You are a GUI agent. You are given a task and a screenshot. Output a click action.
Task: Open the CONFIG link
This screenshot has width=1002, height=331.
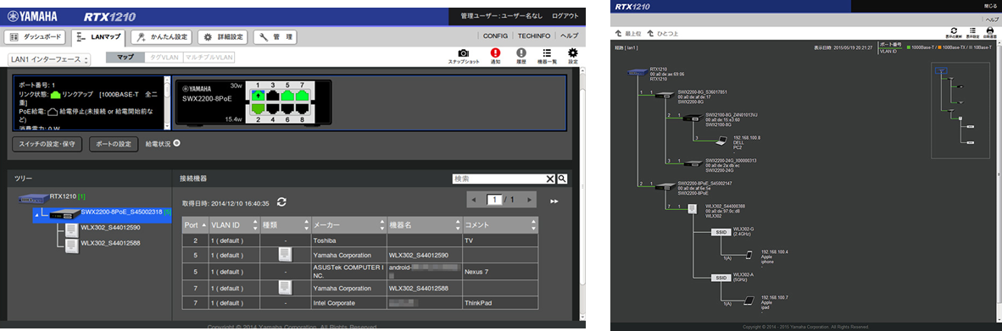tap(495, 36)
